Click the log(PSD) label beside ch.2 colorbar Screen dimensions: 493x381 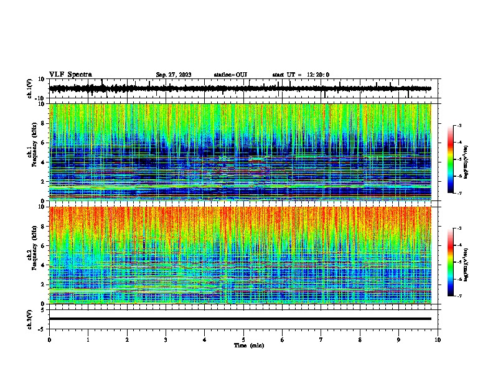tap(466, 265)
